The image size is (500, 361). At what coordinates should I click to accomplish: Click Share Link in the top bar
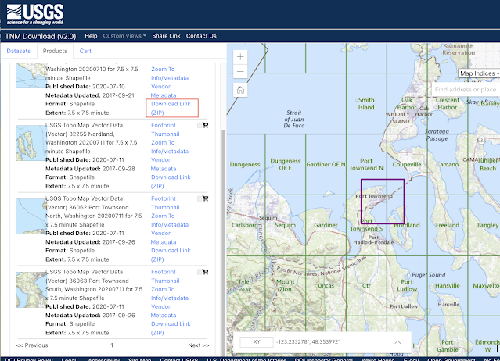[166, 36]
